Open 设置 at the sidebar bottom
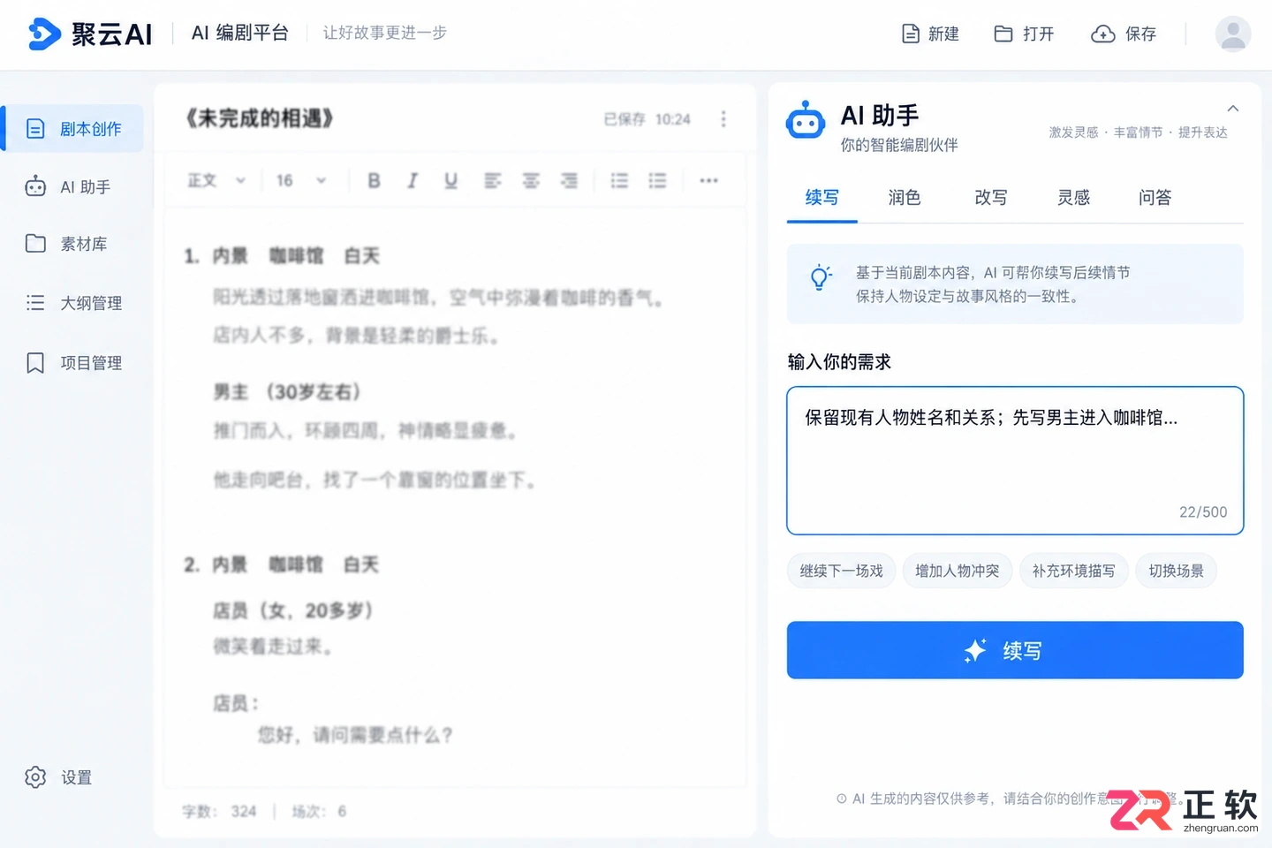This screenshot has height=848, width=1272. point(58,777)
